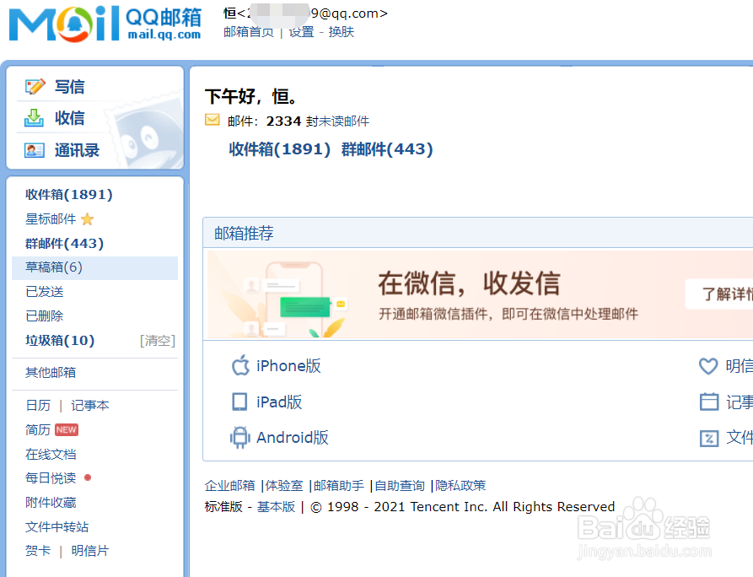Click the compose pencil icon next to 写信

tap(35, 87)
